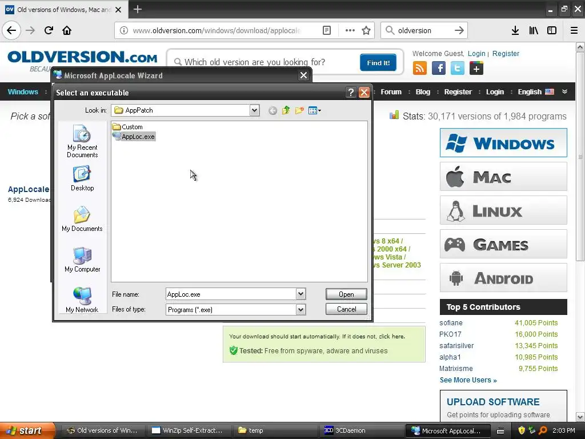Switch to WinZip Self-Extractor in taskbar

click(x=190, y=430)
